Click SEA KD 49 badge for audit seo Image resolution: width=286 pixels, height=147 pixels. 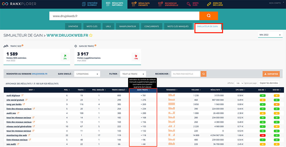click(x=263, y=113)
